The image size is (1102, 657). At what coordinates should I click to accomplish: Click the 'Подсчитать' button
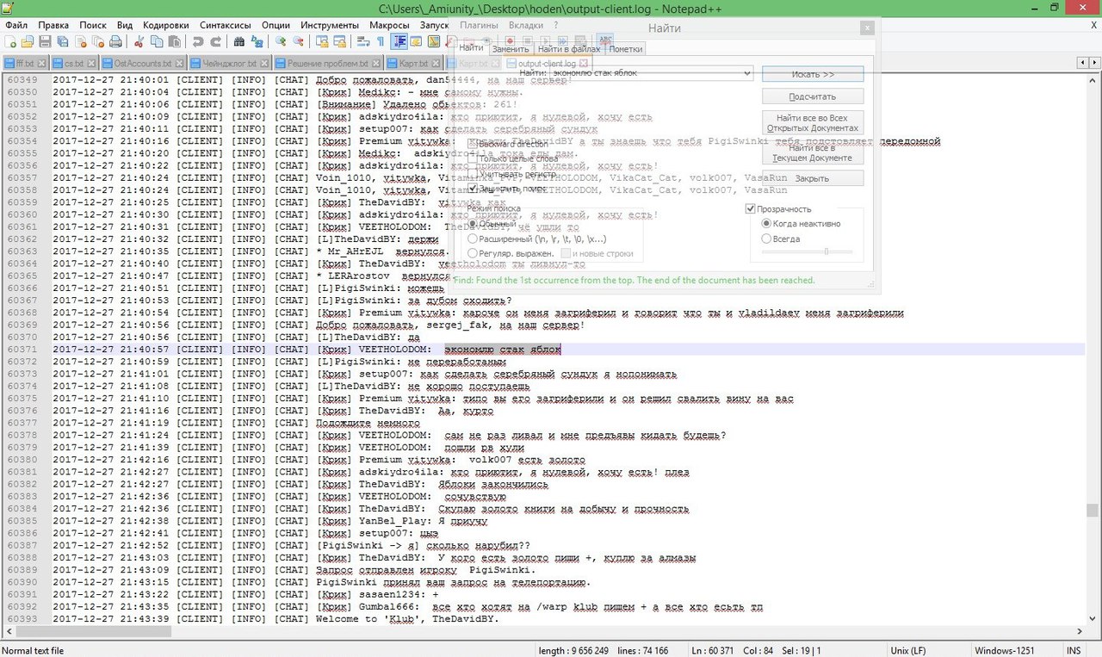tap(813, 96)
